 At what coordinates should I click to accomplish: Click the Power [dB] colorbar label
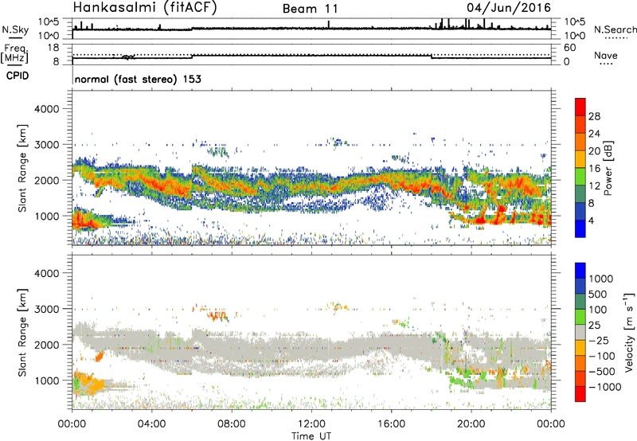pyautogui.click(x=608, y=168)
